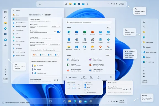Uncheck Recent section checkbox
Image resolution: width=159 pixels, height=106 pixels.
(x=85, y=87)
